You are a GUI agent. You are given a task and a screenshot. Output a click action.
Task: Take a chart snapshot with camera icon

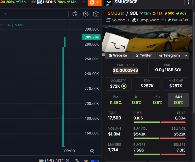coord(96,14)
